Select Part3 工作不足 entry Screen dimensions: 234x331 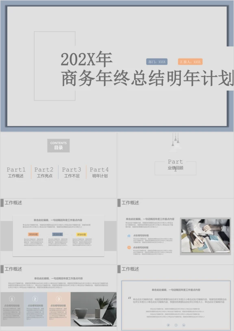click(71, 172)
